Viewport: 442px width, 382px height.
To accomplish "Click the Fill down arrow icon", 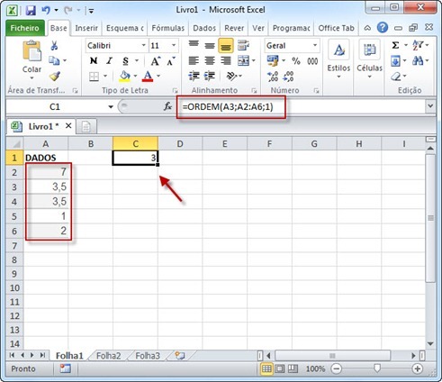I will (x=395, y=61).
